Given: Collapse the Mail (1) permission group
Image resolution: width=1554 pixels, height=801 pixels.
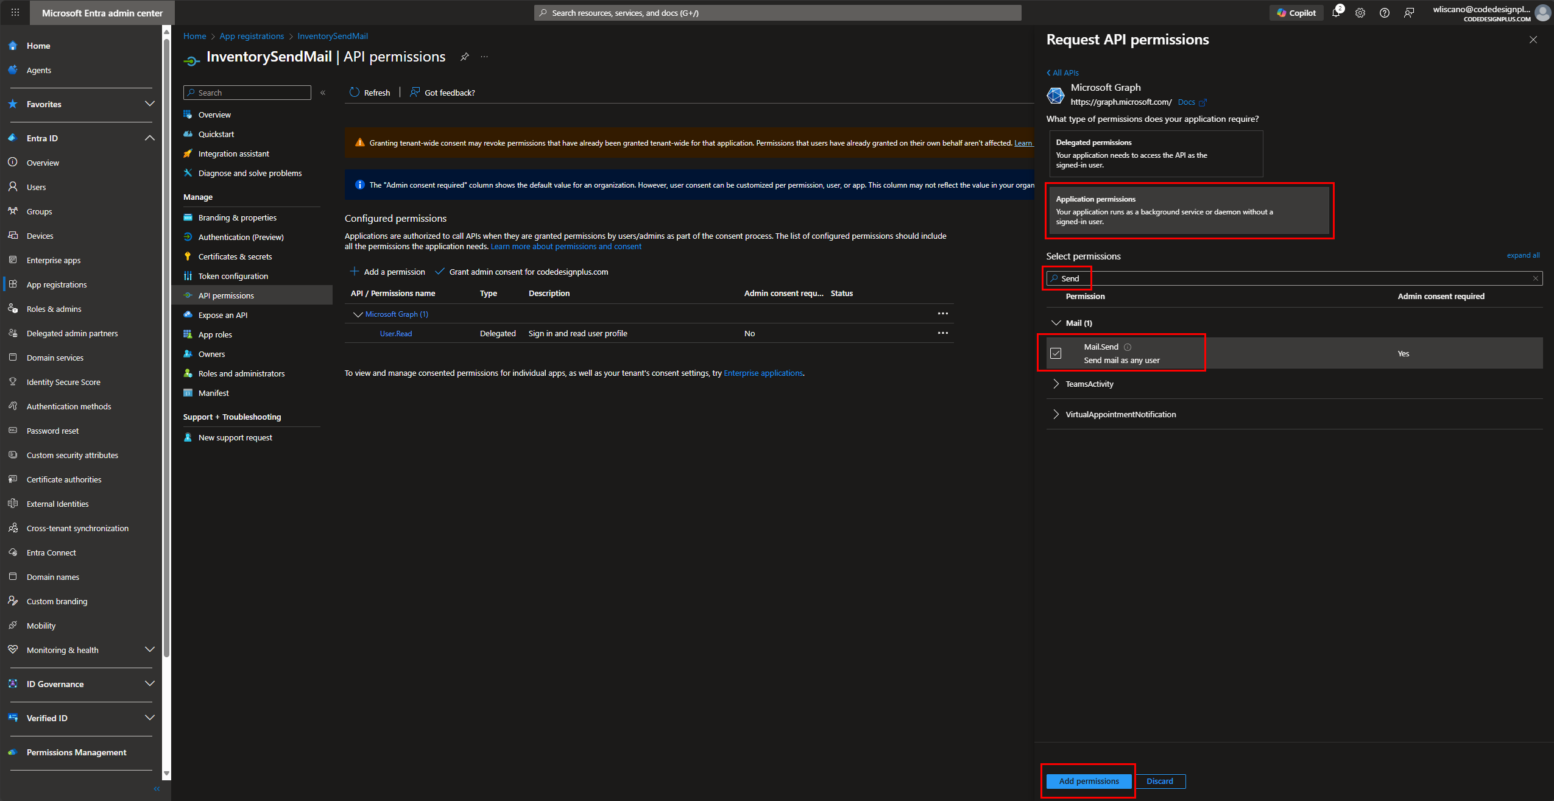Looking at the screenshot, I should [1056, 323].
